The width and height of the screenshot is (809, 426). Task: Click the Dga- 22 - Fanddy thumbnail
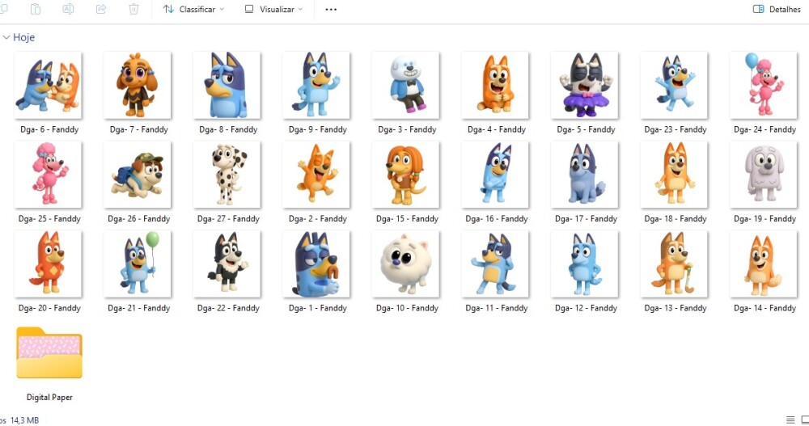pos(227,264)
